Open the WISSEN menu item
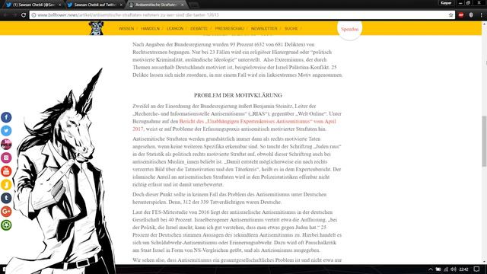This screenshot has height=274, width=487. [126, 29]
